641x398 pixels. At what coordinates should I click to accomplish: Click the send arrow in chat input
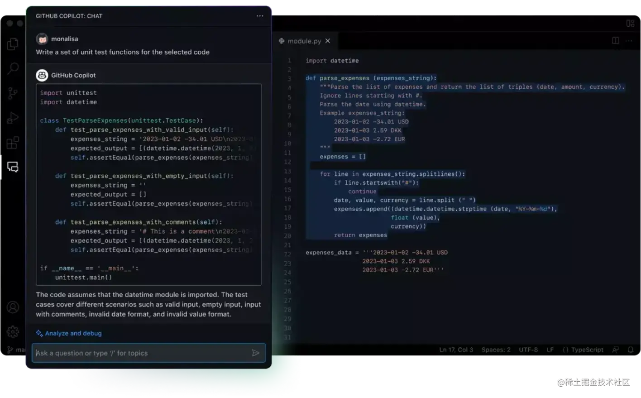[x=256, y=353]
